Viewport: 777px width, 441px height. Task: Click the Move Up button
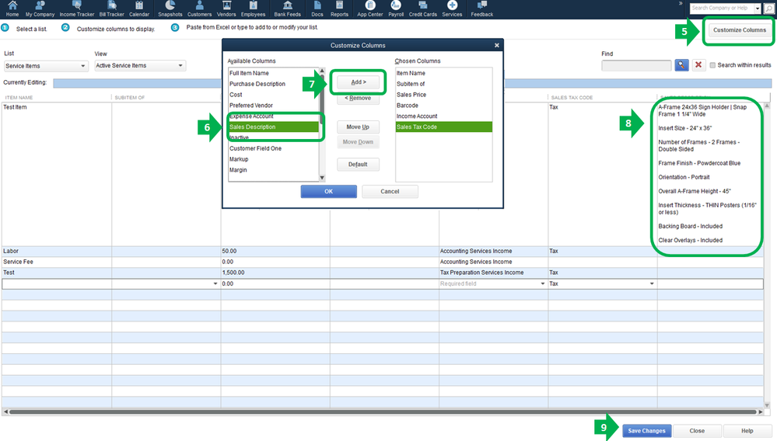point(359,127)
